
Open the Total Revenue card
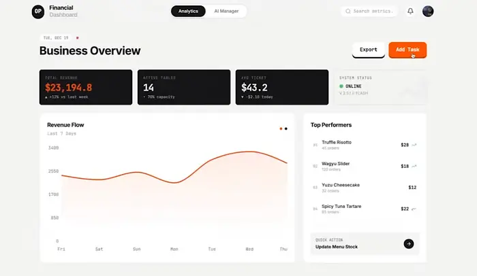click(85, 87)
